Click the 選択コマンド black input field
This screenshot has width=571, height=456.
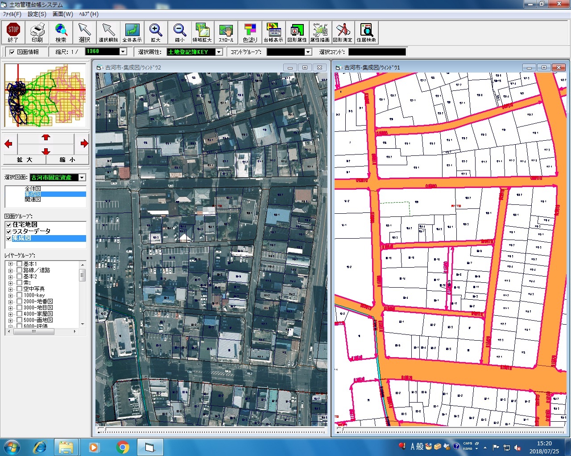(377, 52)
